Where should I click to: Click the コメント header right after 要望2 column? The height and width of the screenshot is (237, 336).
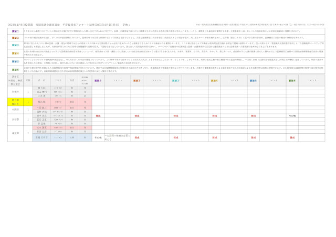[156, 81]
